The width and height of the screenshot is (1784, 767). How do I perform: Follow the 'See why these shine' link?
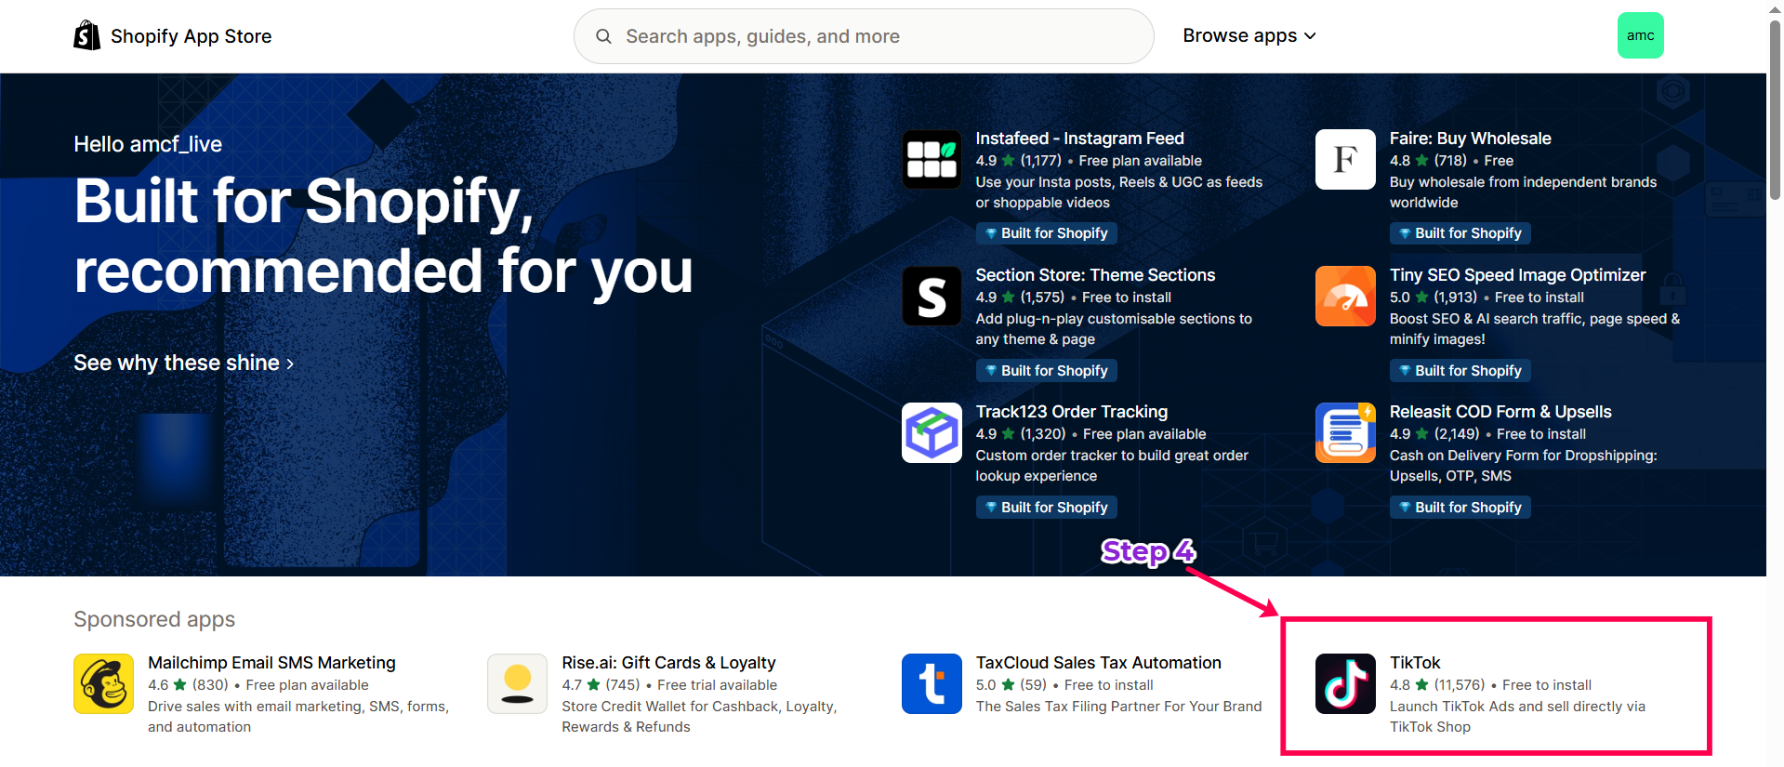click(183, 363)
